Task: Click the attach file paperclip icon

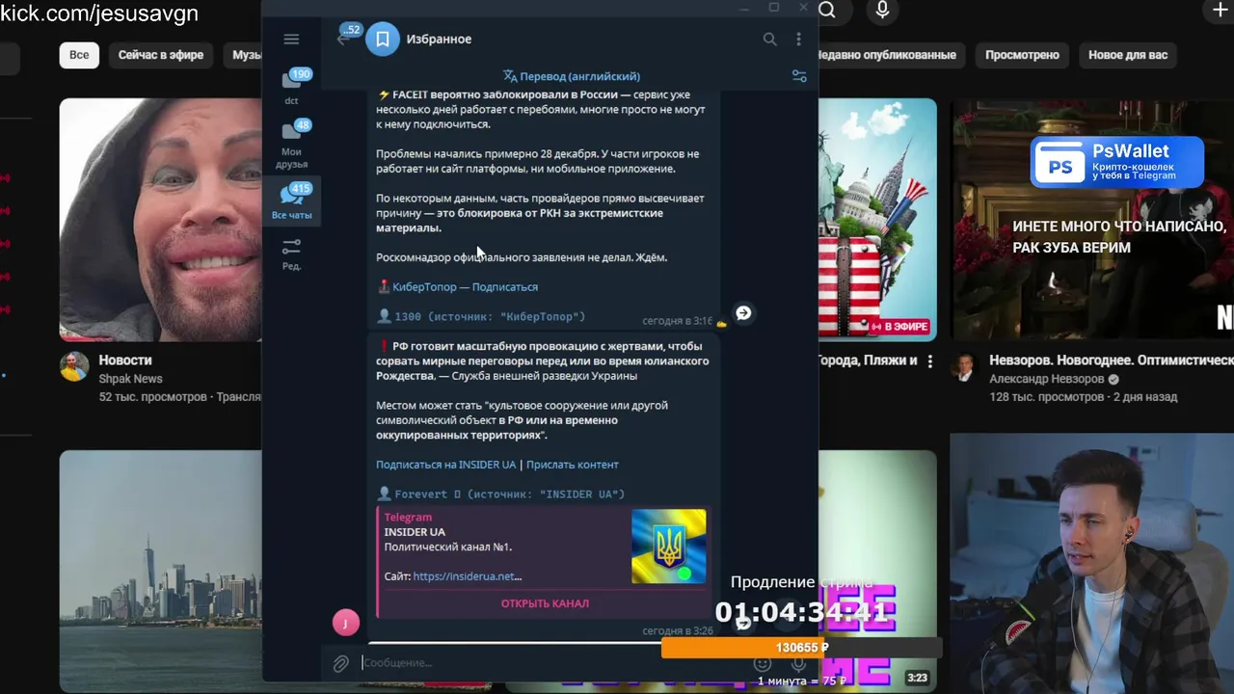Action: click(340, 663)
